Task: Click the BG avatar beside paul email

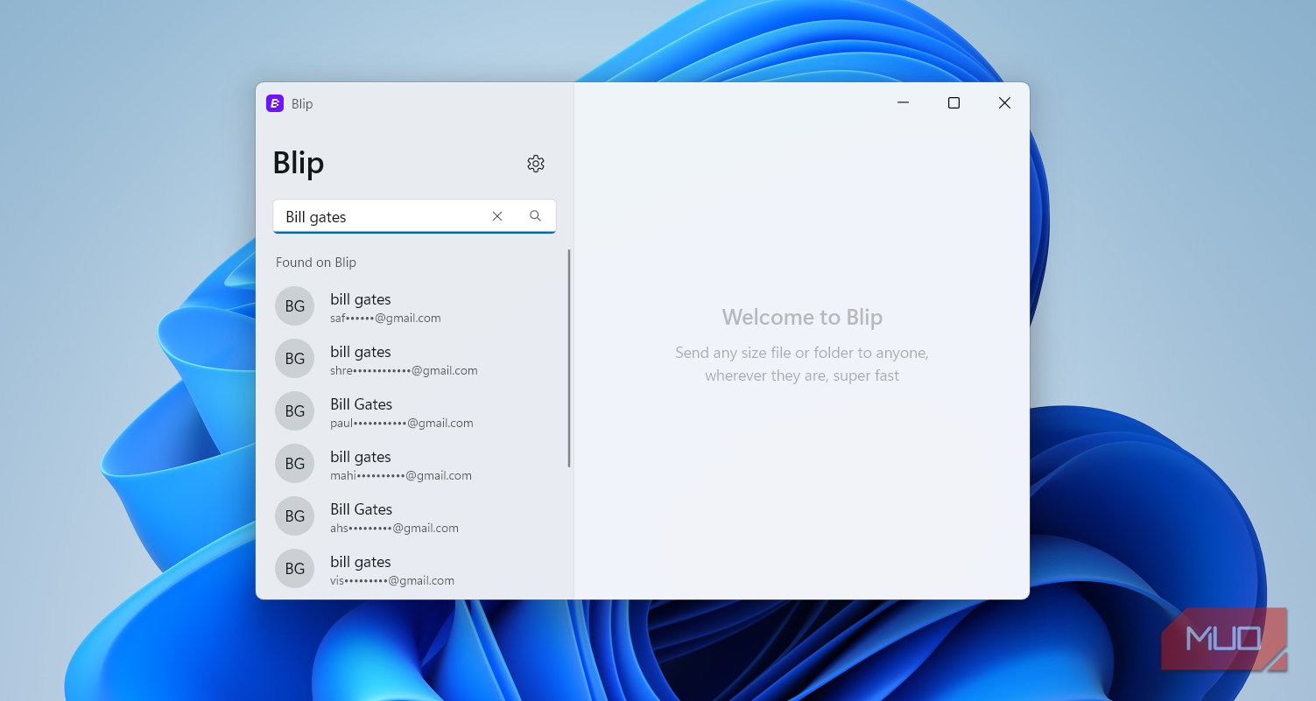Action: tap(295, 411)
